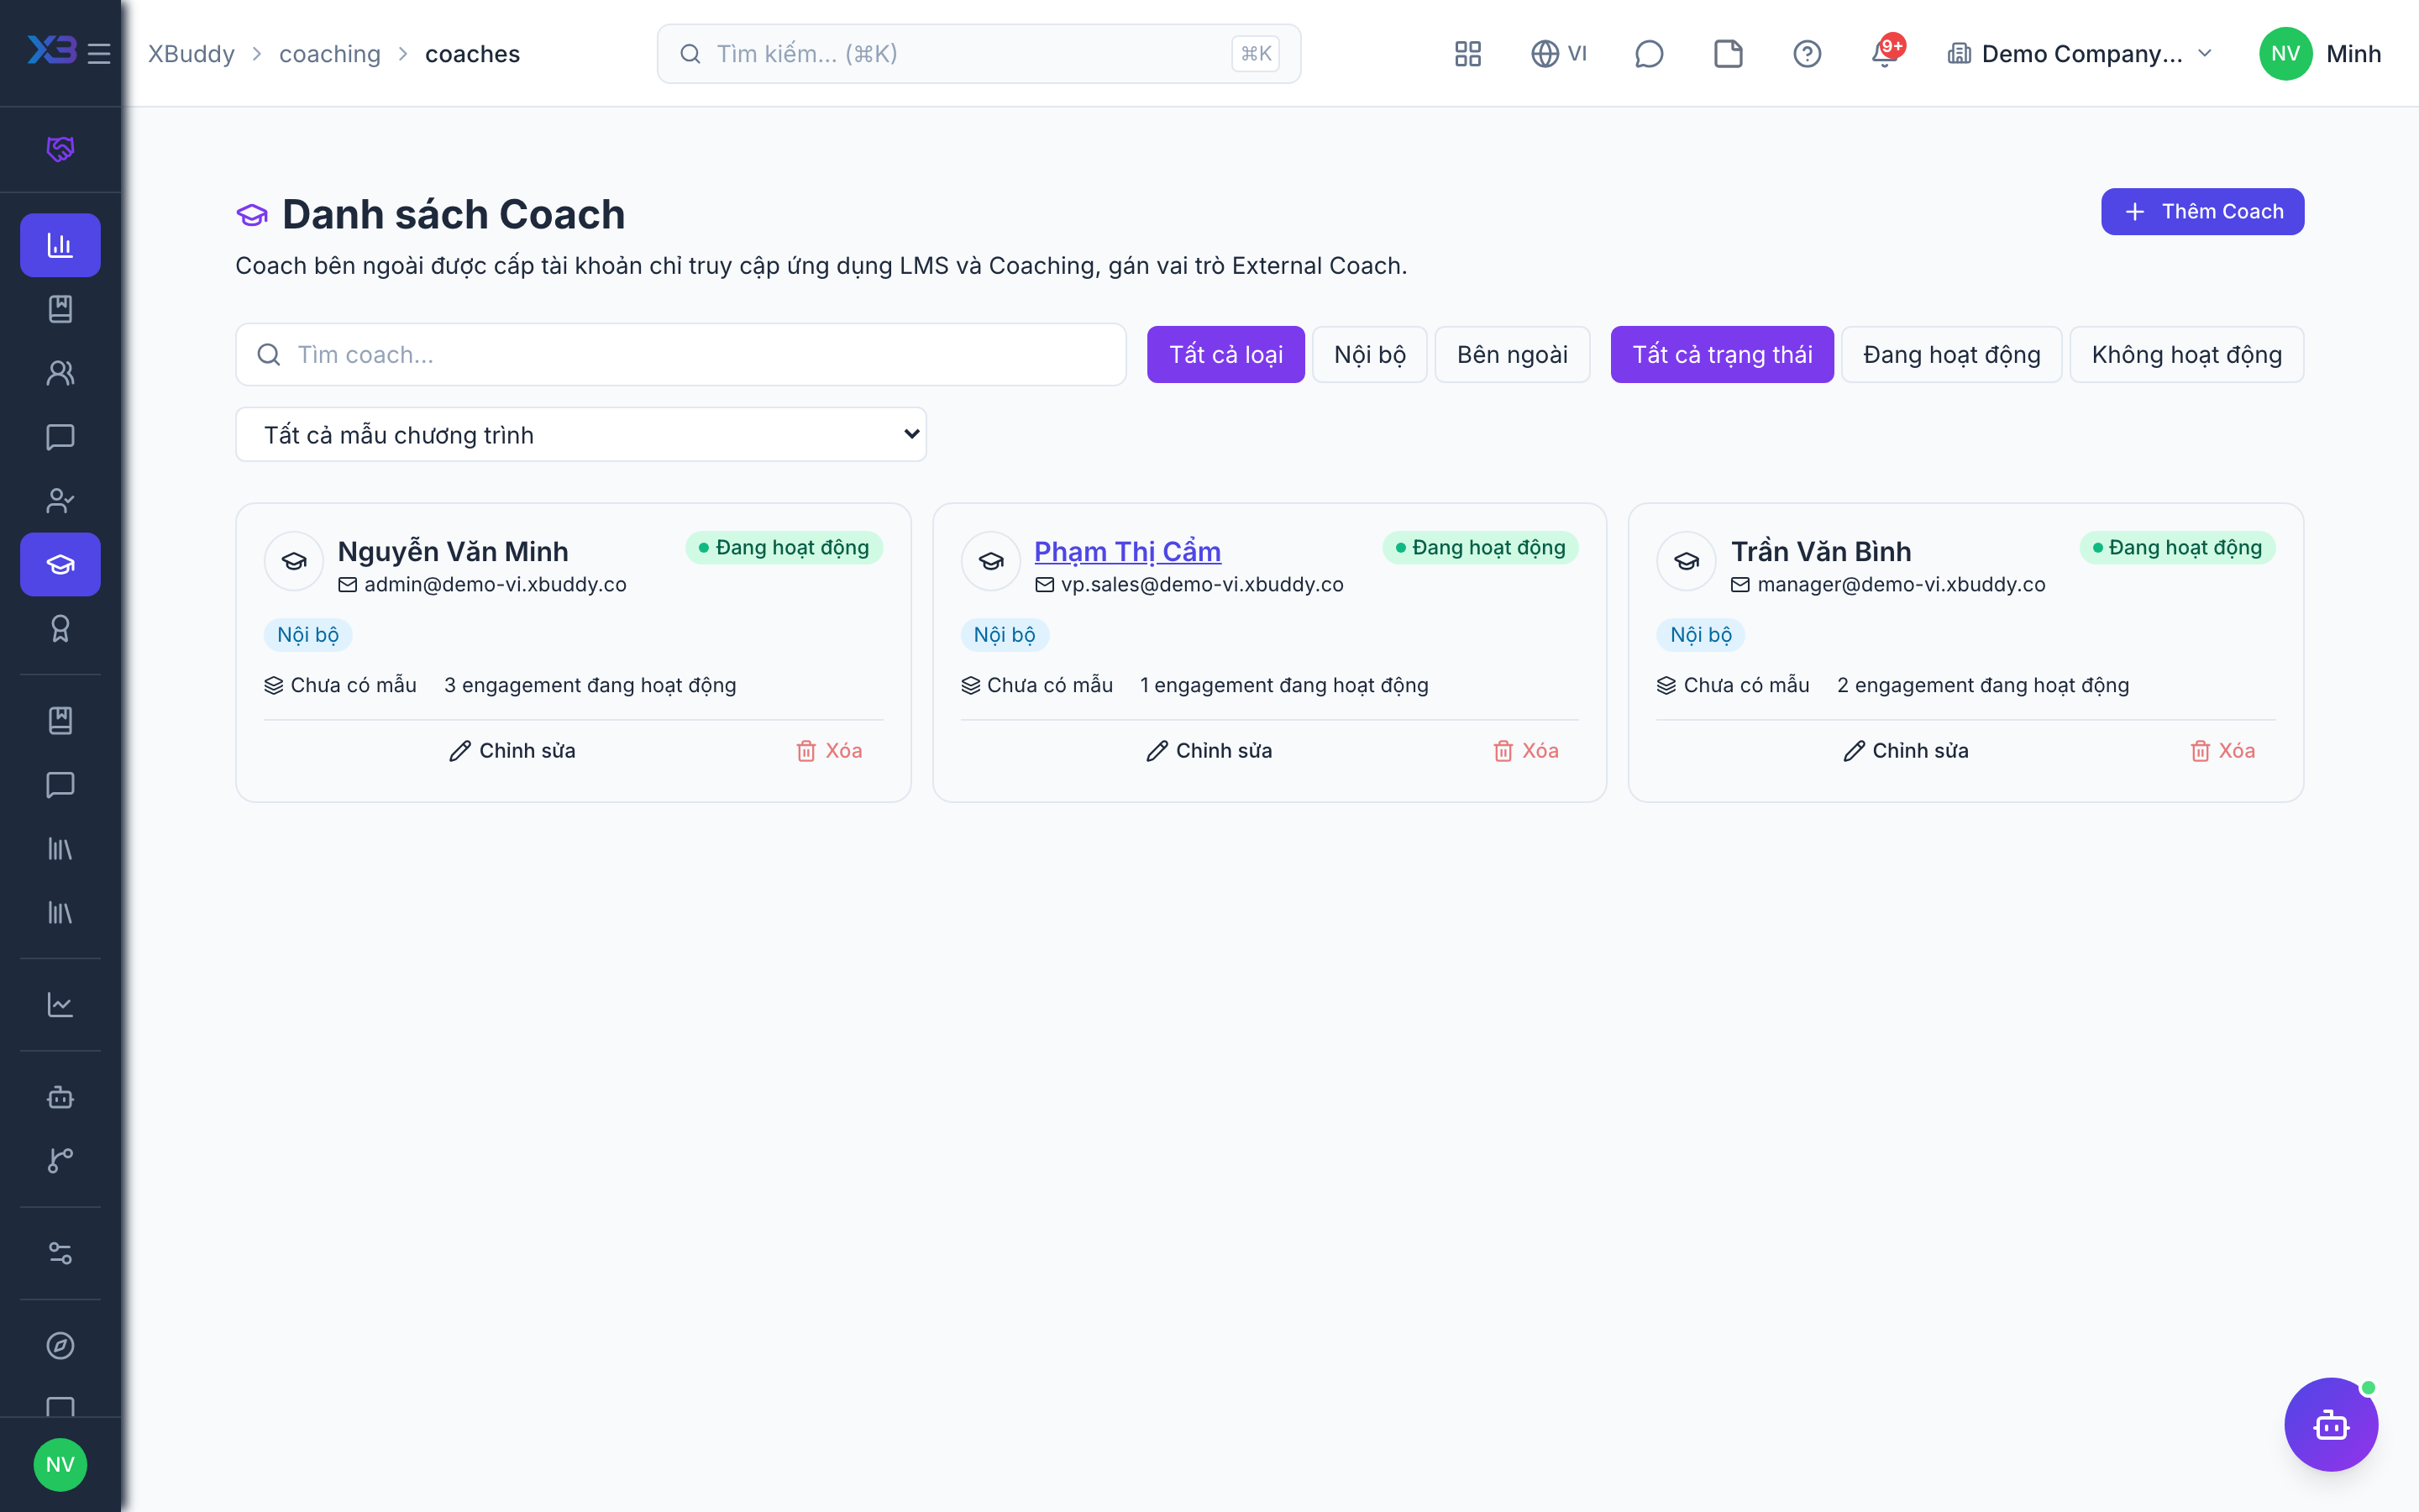Open the users group sidebar icon
Viewport: 2419px width, 1512px height.
(60, 373)
